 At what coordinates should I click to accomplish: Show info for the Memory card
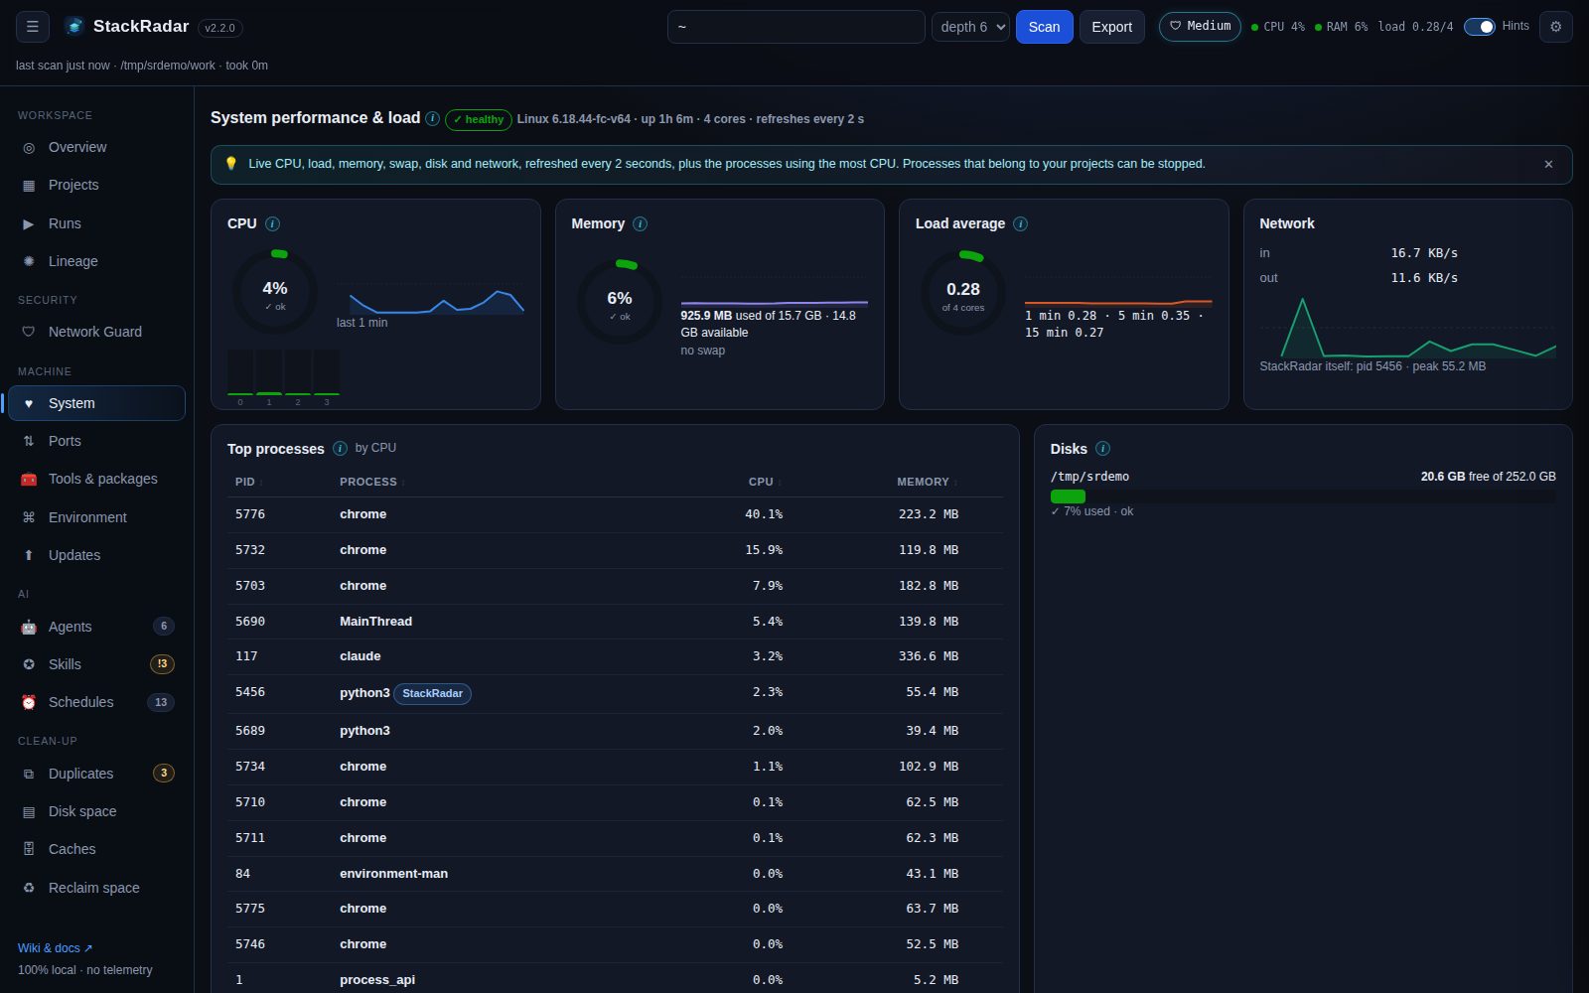click(640, 223)
